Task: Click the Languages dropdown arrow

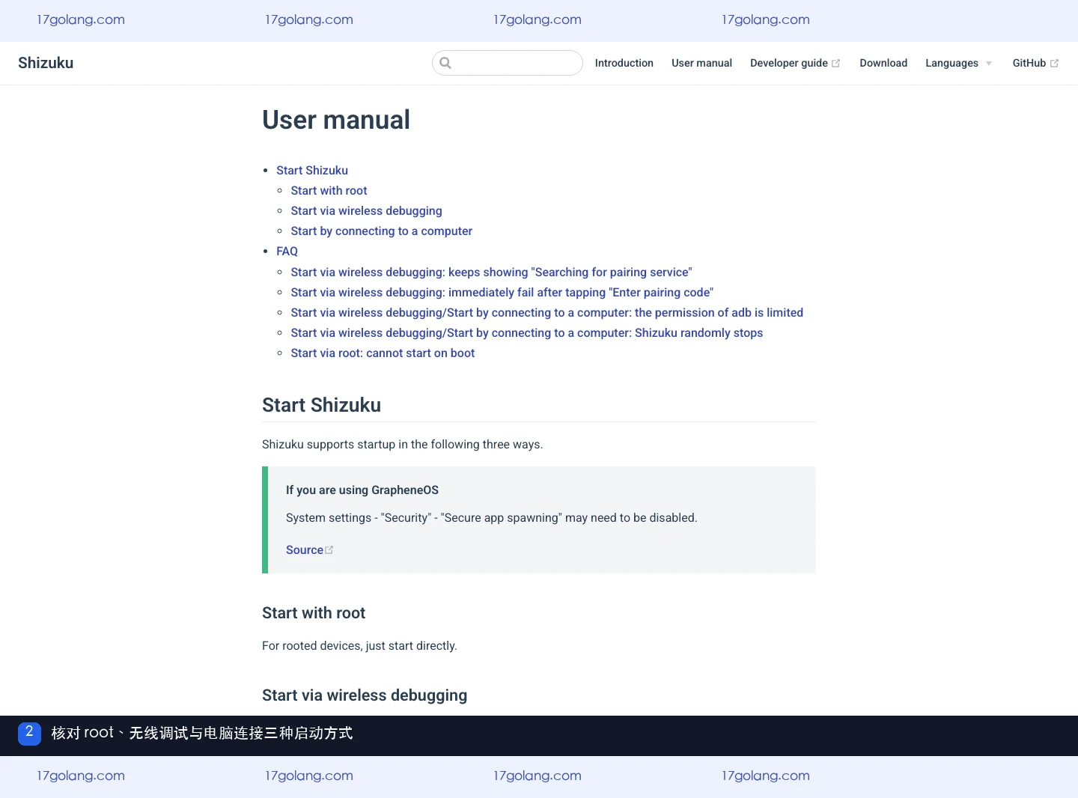Action: click(x=989, y=64)
